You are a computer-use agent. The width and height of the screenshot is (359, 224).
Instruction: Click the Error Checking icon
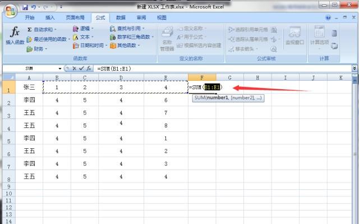(274, 39)
